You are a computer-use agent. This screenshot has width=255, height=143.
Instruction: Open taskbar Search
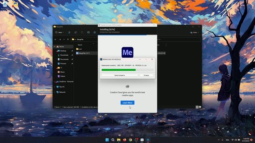(113, 140)
